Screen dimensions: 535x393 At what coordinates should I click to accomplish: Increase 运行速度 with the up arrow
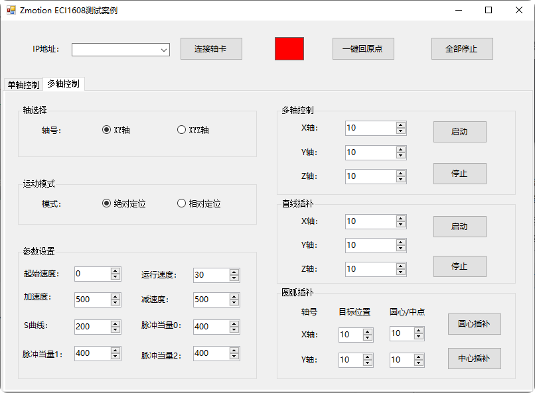(234, 272)
